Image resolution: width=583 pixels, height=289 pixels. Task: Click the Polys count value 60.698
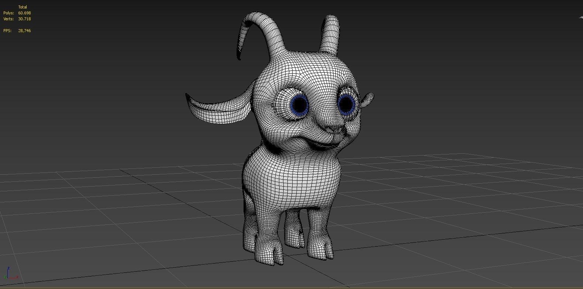[24, 13]
